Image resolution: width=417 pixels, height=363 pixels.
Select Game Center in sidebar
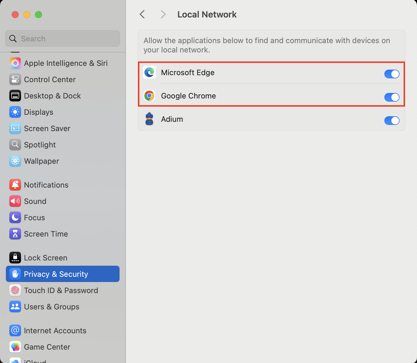(63, 347)
